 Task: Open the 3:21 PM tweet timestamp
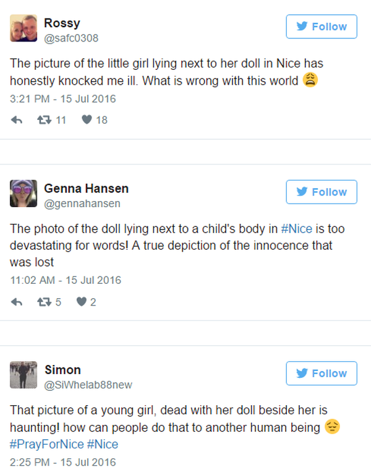(x=62, y=99)
